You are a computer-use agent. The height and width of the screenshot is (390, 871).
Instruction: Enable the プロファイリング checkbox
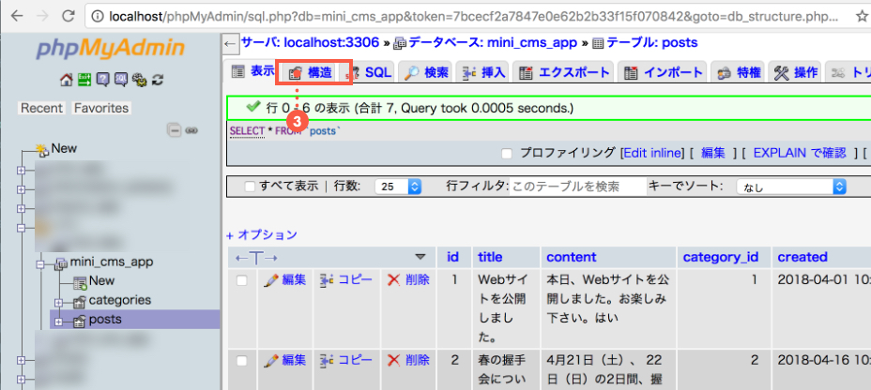click(x=507, y=153)
